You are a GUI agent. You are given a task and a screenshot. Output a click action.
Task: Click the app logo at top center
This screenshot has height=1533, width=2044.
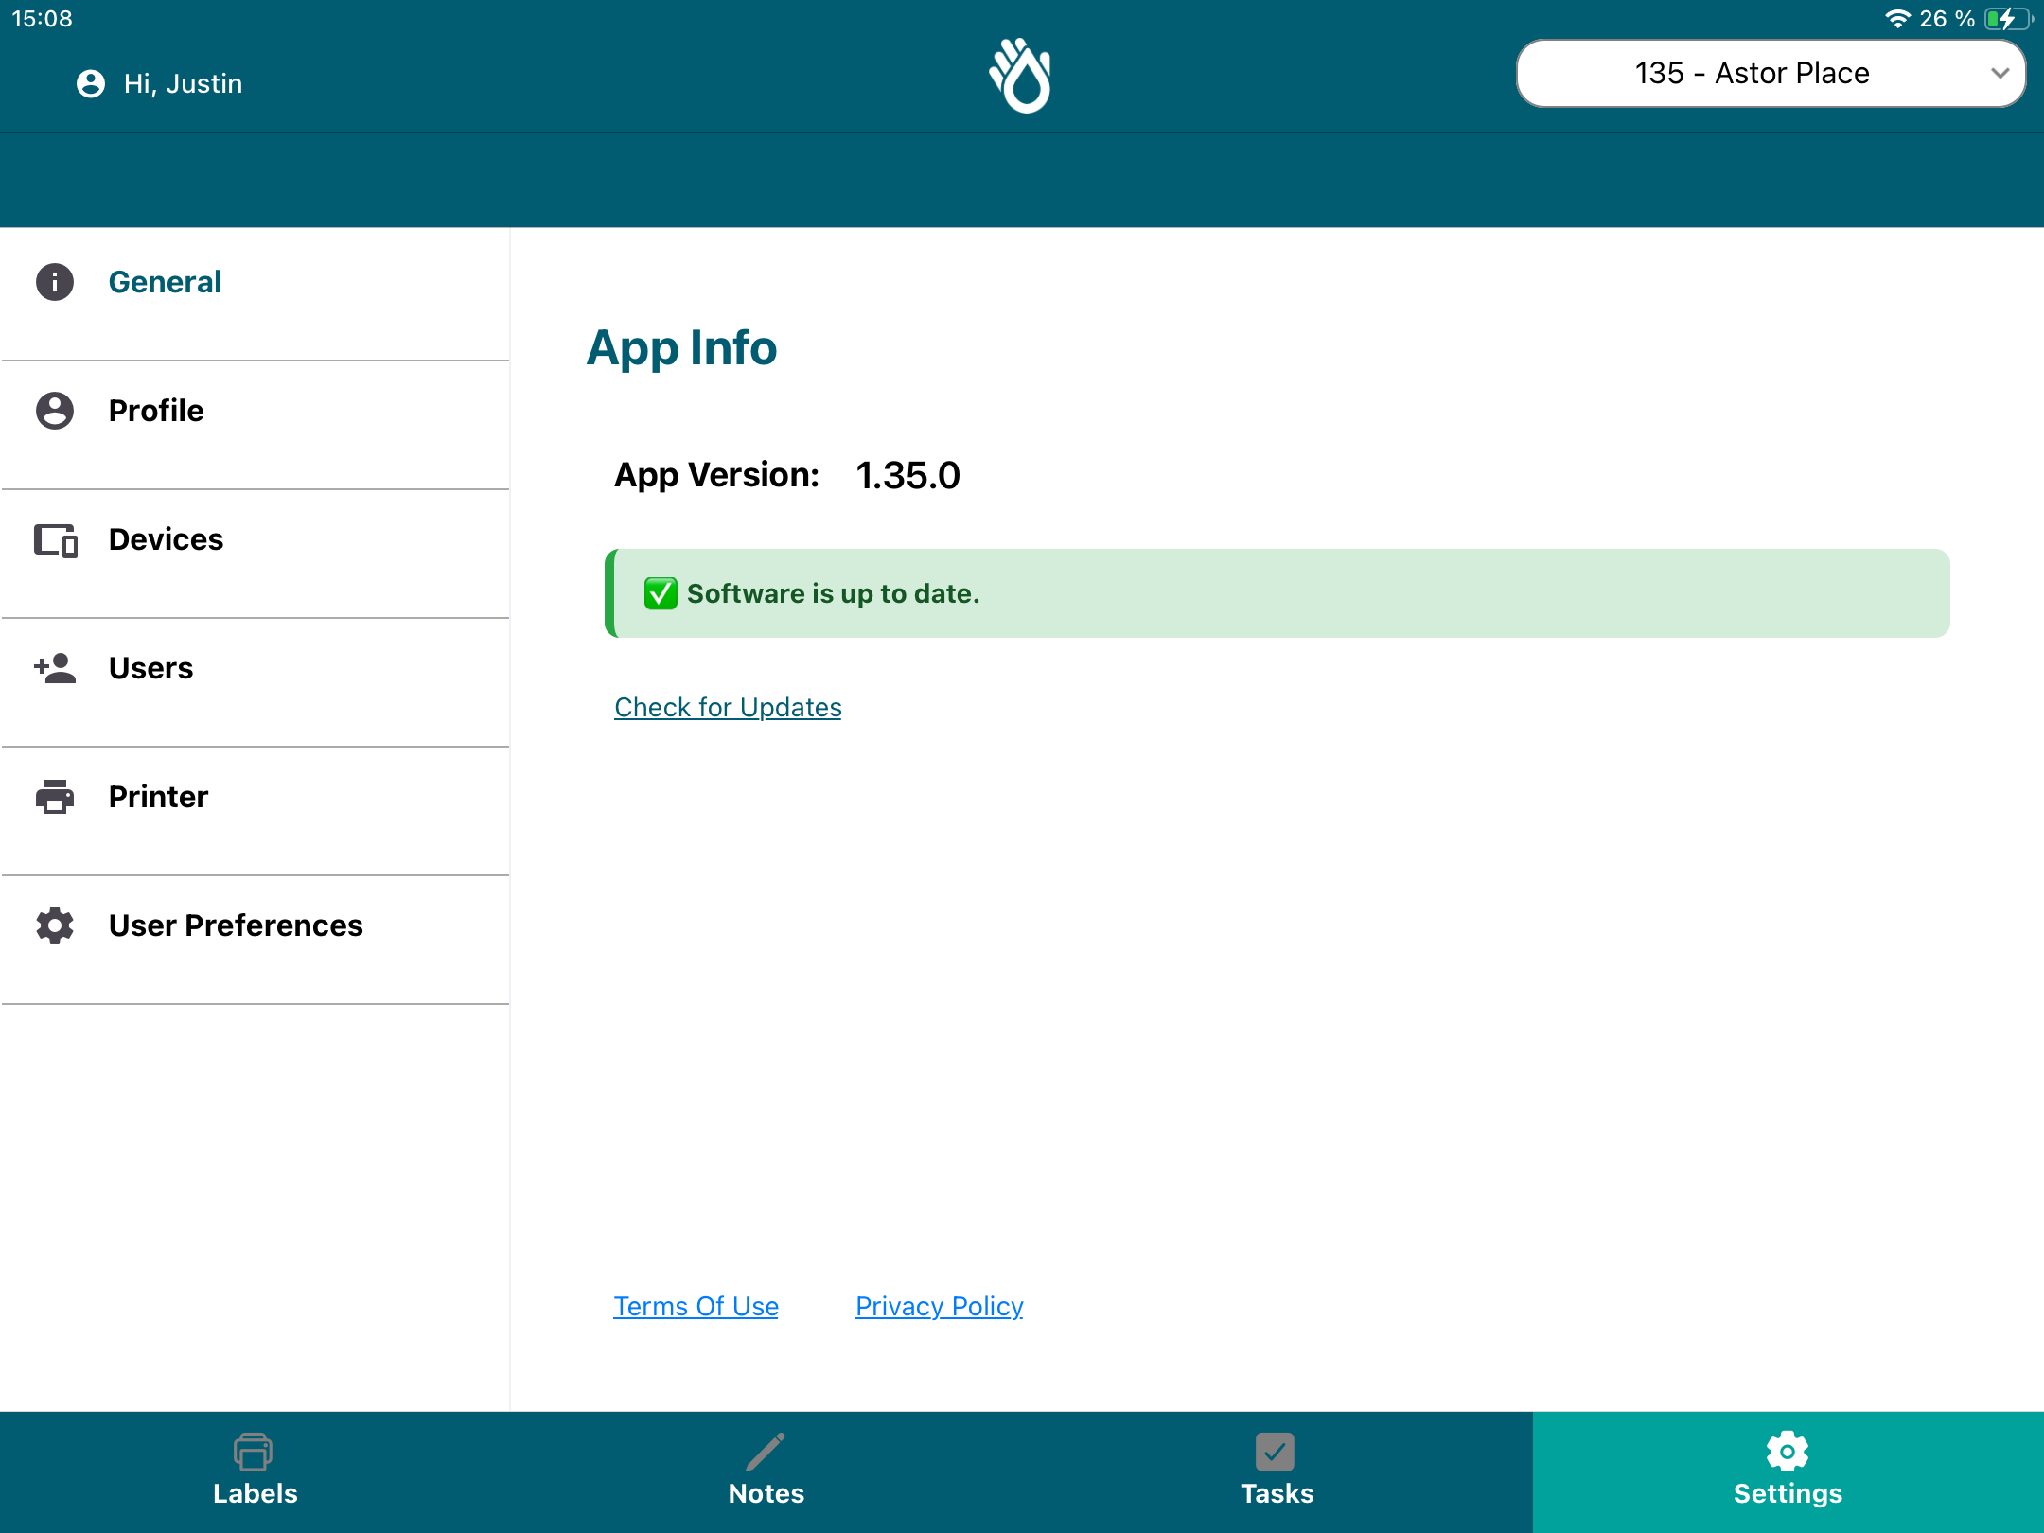tap(1022, 76)
